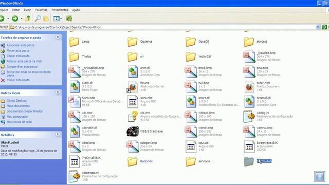Collapse the Detalhes panel
Viewport: 329px width, 185px height.
(x=58, y=135)
